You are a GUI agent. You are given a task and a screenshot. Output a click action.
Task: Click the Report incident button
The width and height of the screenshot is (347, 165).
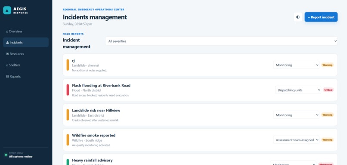321,17
